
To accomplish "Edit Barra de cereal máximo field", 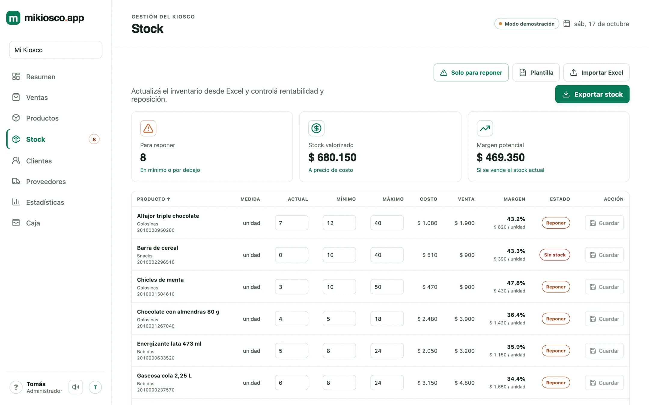I will click(387, 255).
